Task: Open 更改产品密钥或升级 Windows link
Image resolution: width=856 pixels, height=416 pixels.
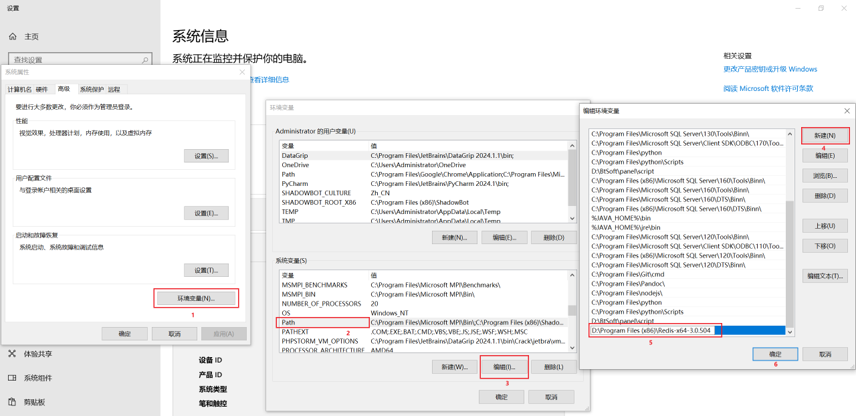Action: click(x=770, y=69)
